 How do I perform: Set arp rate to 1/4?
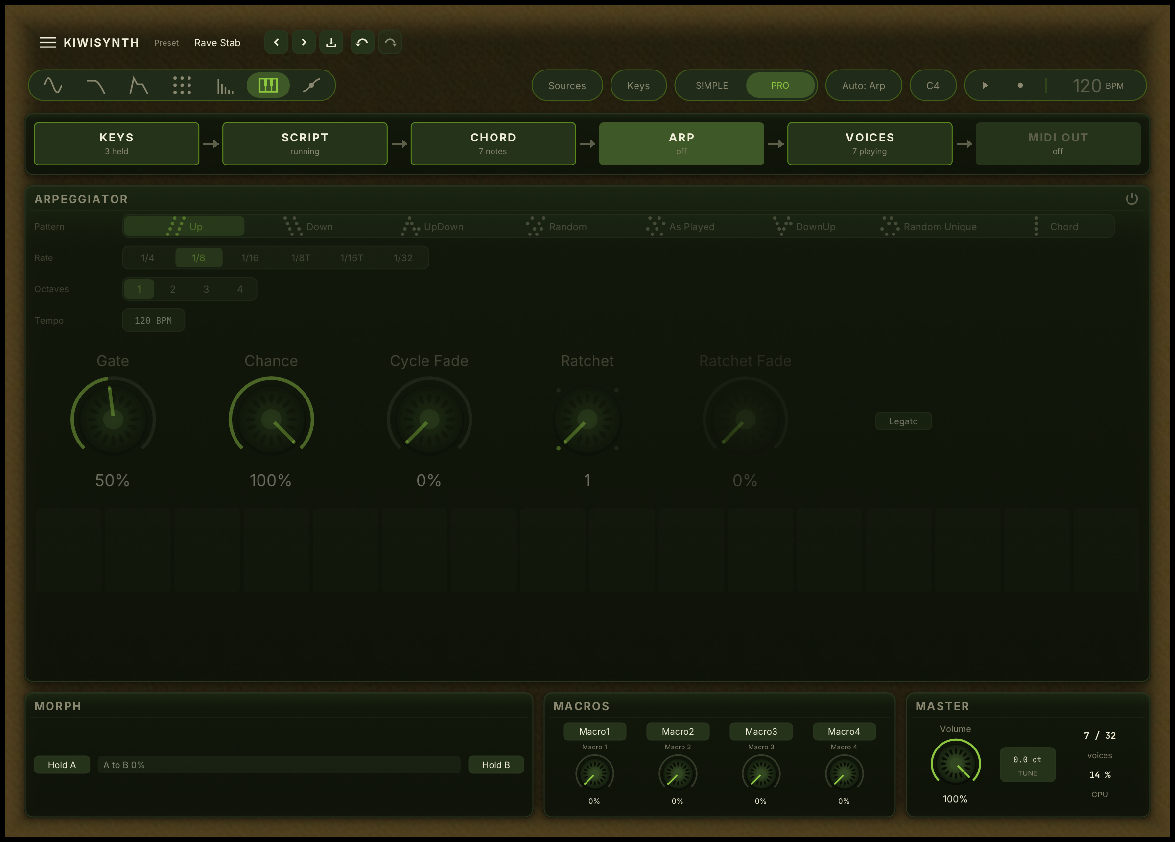[148, 257]
